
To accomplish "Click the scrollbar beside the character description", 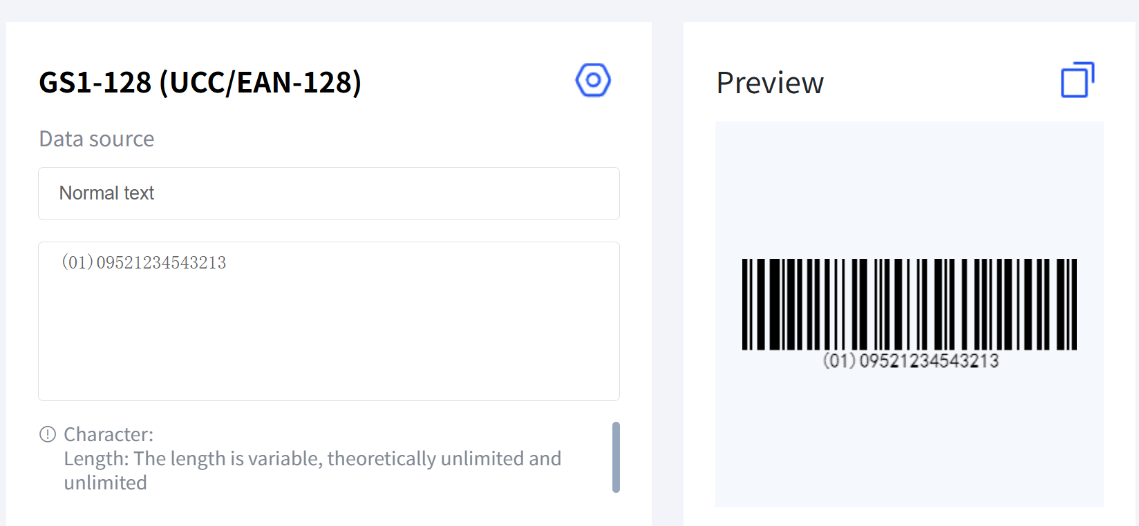I will 616,457.
